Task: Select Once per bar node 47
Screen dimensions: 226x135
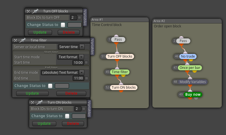Action: click(190, 68)
